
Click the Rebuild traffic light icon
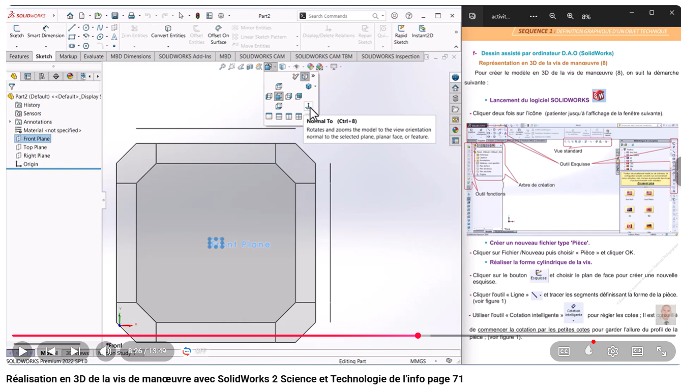(197, 16)
